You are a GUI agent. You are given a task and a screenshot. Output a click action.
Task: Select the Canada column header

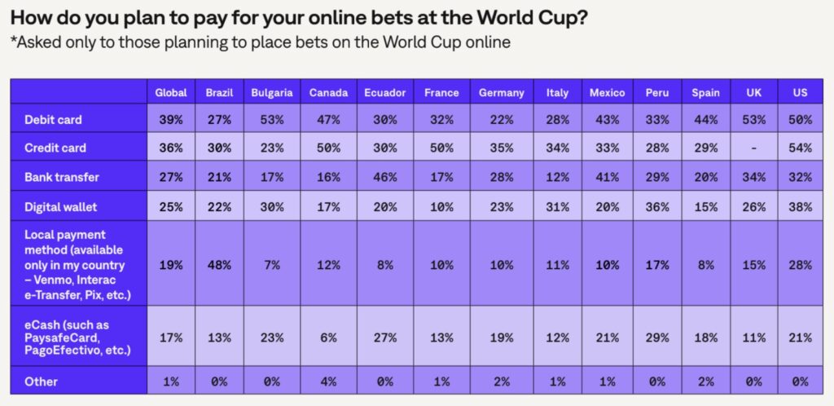[329, 93]
